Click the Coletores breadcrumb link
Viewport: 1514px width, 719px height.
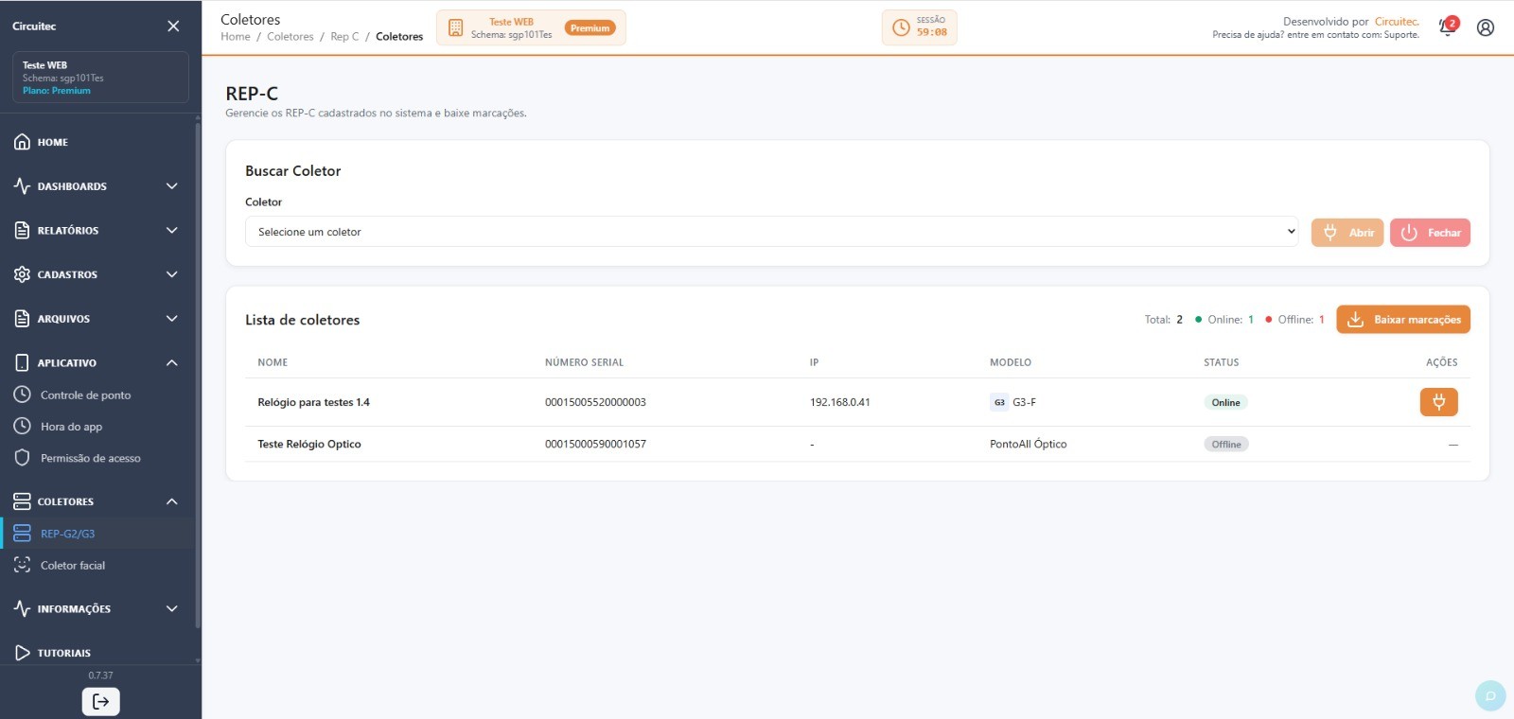(290, 37)
